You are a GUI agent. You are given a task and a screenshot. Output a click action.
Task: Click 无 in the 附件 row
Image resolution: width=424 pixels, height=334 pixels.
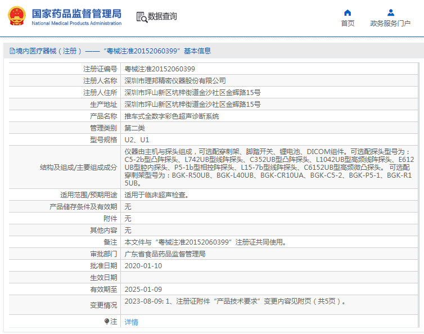[x=128, y=219]
